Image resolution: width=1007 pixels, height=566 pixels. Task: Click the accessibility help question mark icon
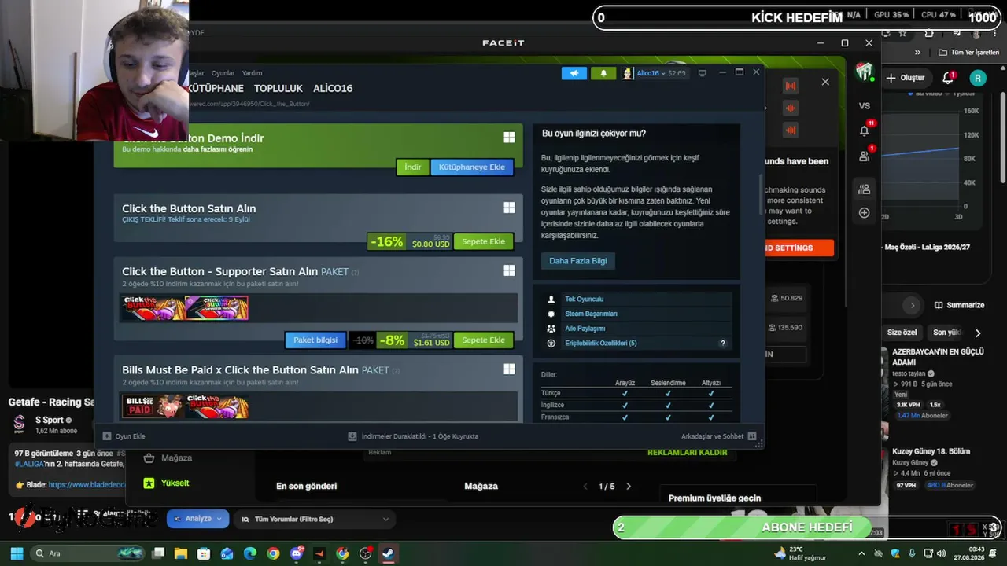point(723,344)
